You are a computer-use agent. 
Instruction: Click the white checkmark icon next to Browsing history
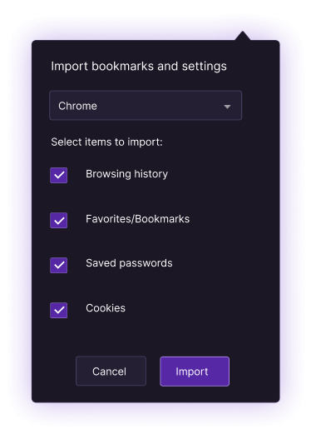coord(59,175)
